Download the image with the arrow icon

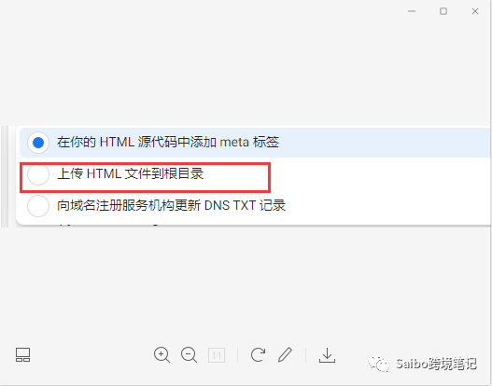click(x=327, y=355)
